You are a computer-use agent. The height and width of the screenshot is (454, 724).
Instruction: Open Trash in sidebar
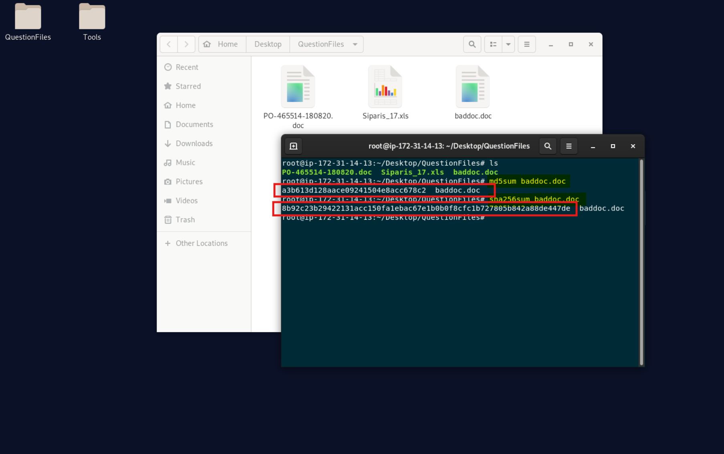(x=204, y=219)
